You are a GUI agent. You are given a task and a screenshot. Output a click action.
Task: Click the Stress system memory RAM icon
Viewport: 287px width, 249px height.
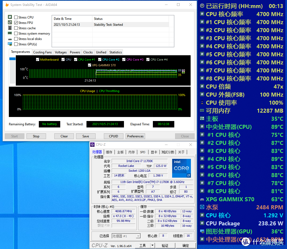coord(10,33)
